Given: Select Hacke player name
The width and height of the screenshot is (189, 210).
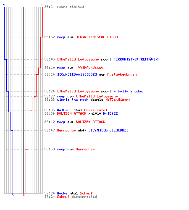Looking at the screenshot, I should (x=62, y=193).
